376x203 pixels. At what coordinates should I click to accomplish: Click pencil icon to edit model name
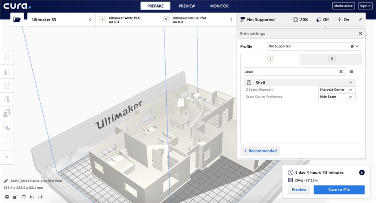click(6, 181)
